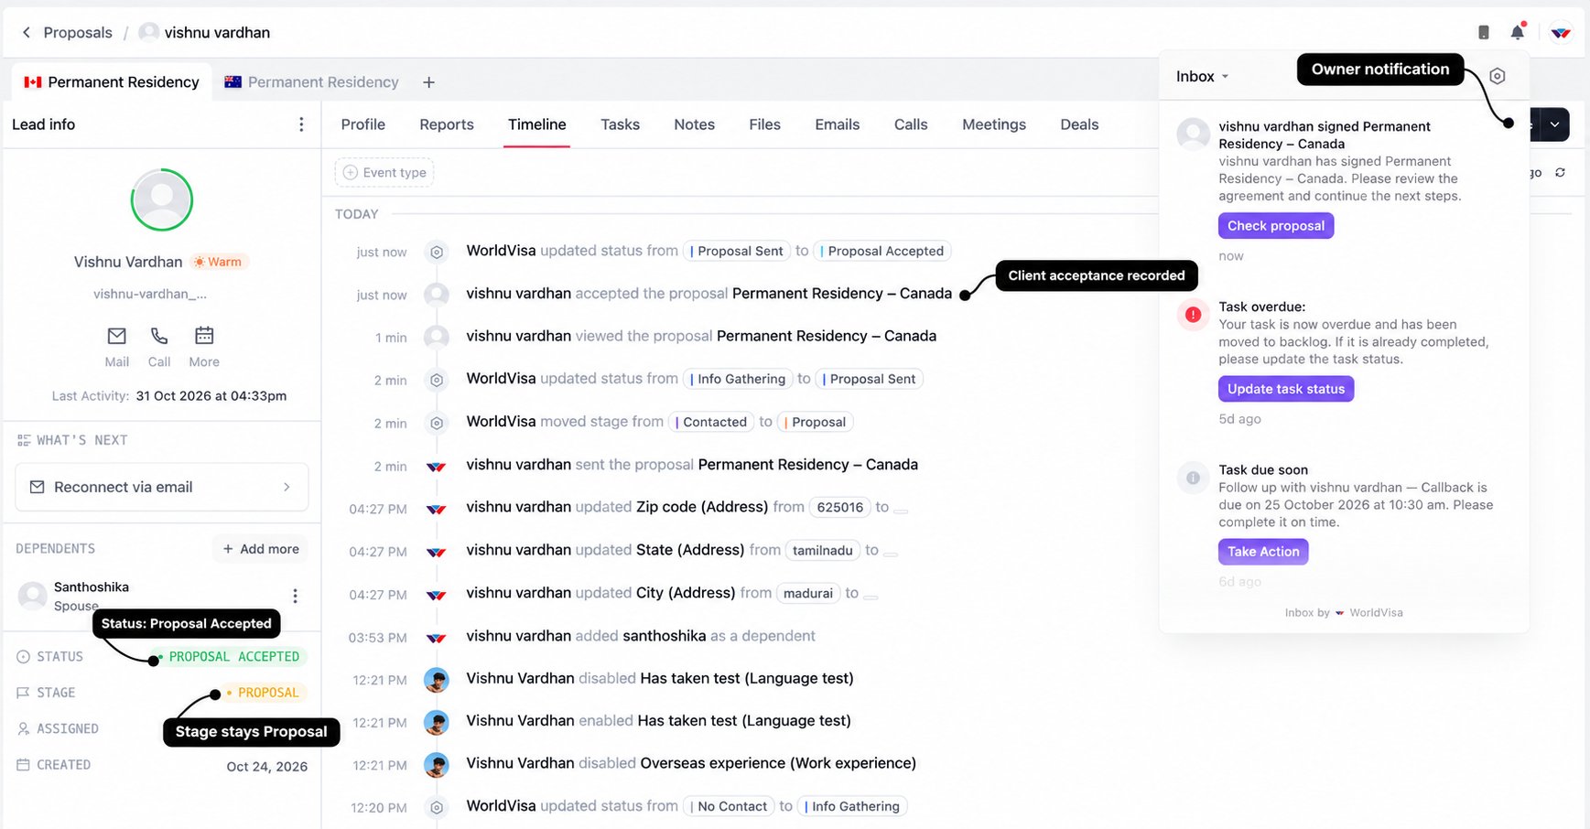1590x829 pixels.
Task: Open Lead info three-dot menu
Action: tap(301, 124)
